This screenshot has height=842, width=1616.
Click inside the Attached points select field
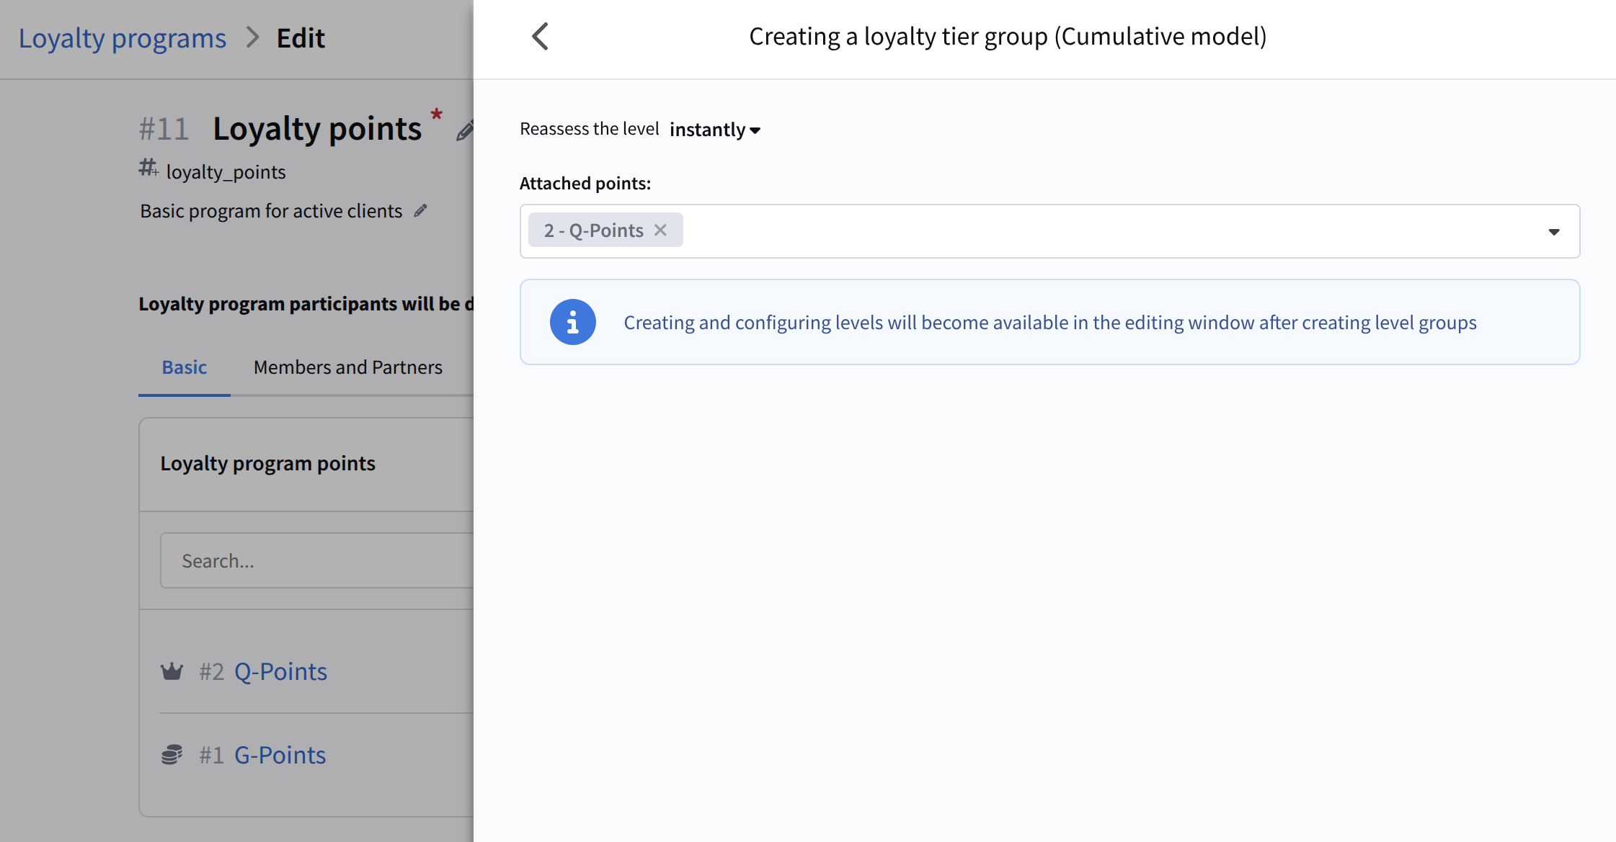(x=1081, y=231)
